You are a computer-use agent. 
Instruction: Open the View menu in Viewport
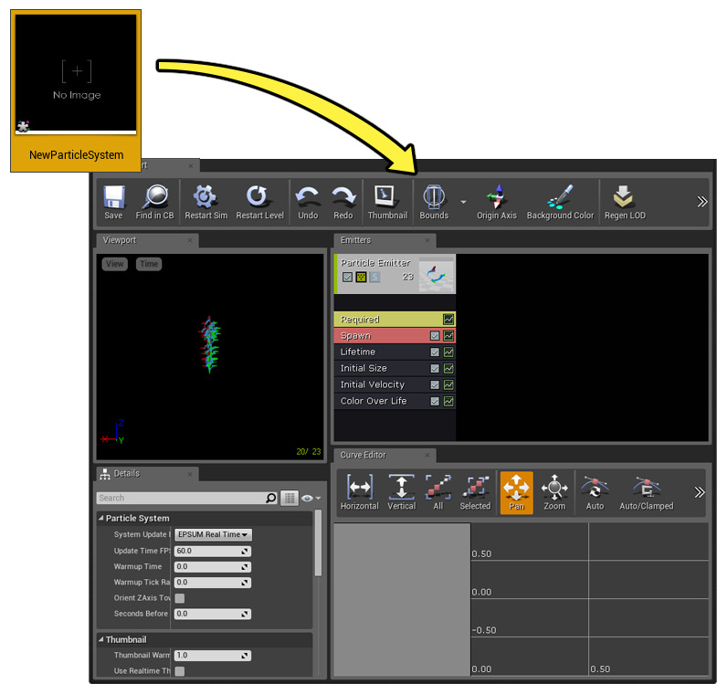pyautogui.click(x=115, y=264)
